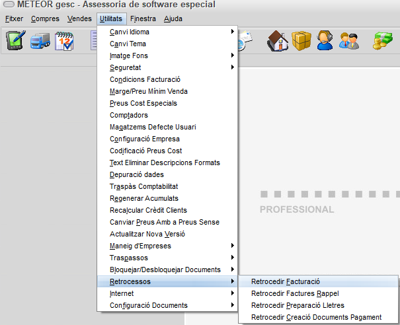
Task: Open Traspàs Comptabilitat
Action: 167,186
